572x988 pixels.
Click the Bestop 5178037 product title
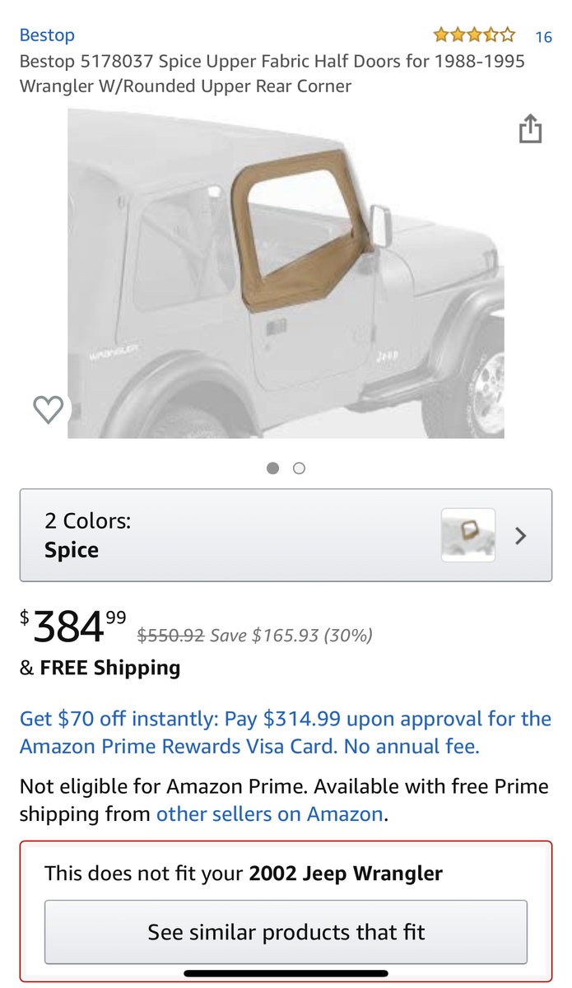pos(272,73)
